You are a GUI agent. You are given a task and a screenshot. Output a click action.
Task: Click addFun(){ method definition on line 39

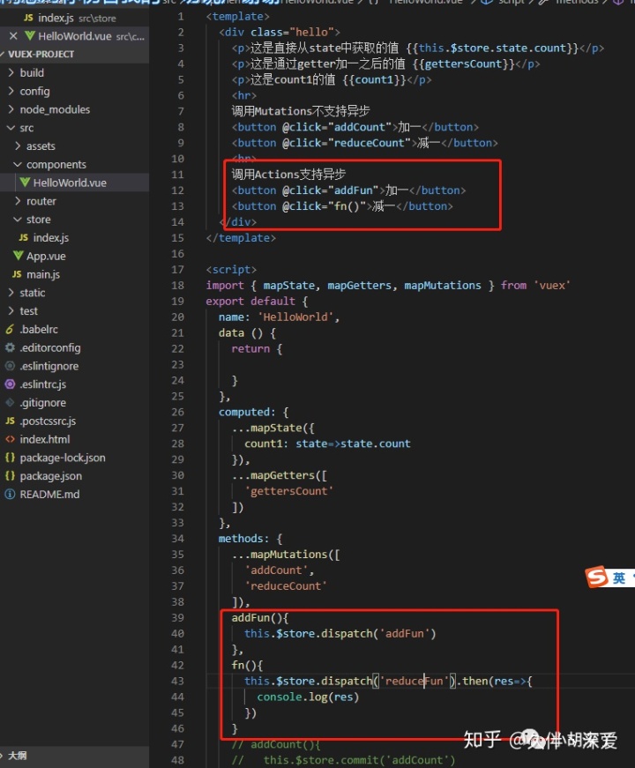coord(260,617)
